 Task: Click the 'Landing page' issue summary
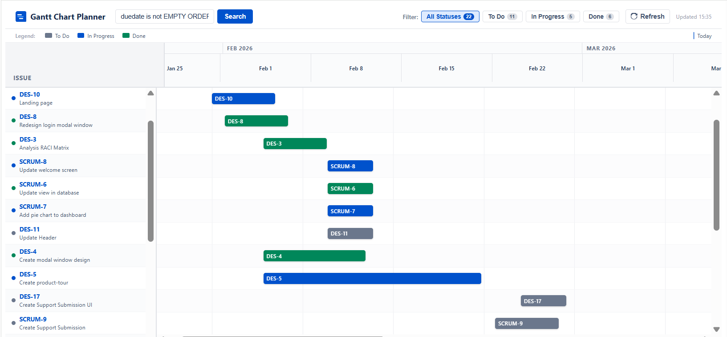tap(36, 103)
